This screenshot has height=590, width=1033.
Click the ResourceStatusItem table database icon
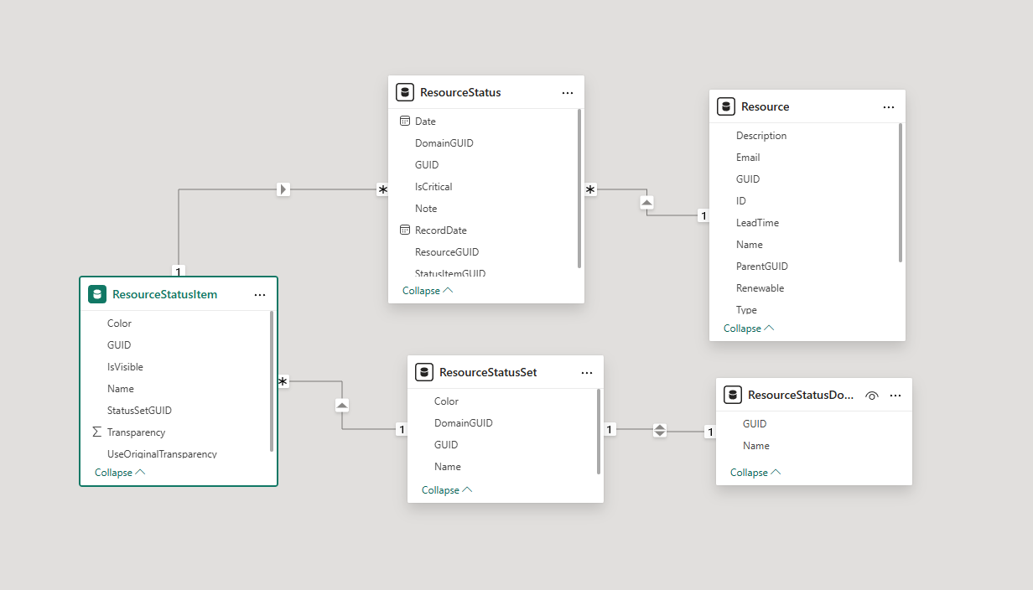click(x=97, y=294)
